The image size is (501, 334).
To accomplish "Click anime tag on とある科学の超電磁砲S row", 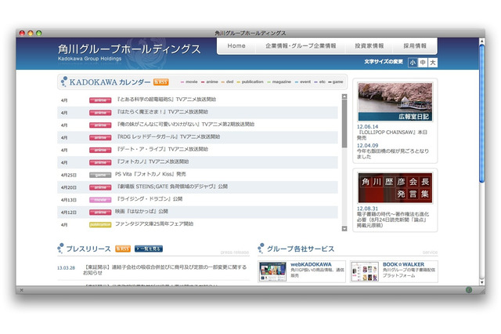I will 100,100.
